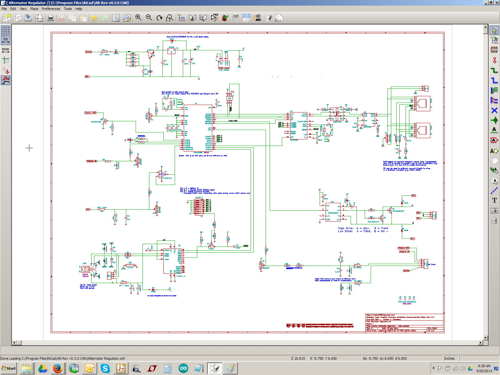Toggle the grid visibility
The height and width of the screenshot is (375, 500).
click(6, 30)
